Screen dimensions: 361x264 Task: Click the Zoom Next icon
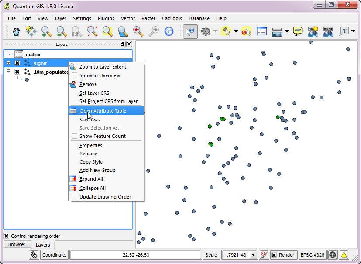pos(154,31)
